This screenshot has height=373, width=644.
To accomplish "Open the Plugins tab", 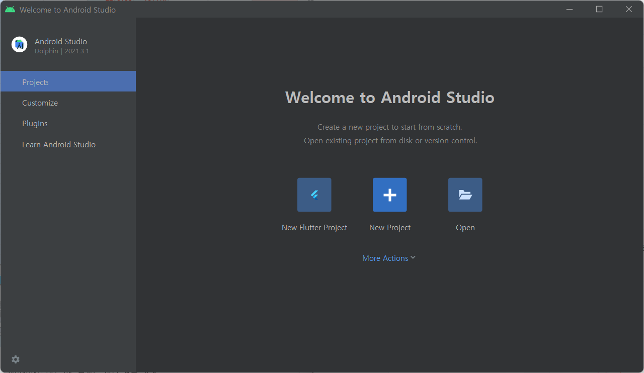I will click(x=68, y=124).
